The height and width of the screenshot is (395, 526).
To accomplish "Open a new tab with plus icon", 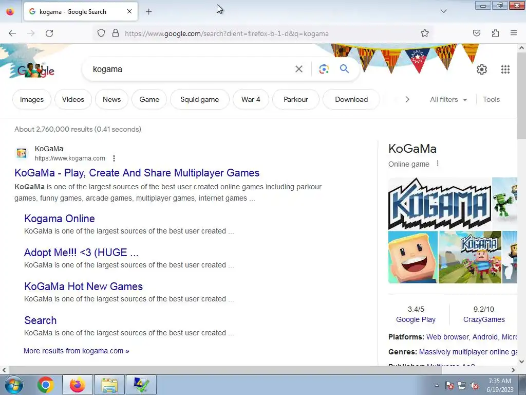I will (x=148, y=12).
